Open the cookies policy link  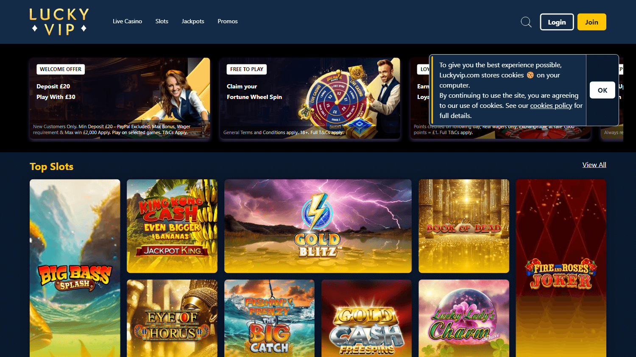(x=551, y=105)
